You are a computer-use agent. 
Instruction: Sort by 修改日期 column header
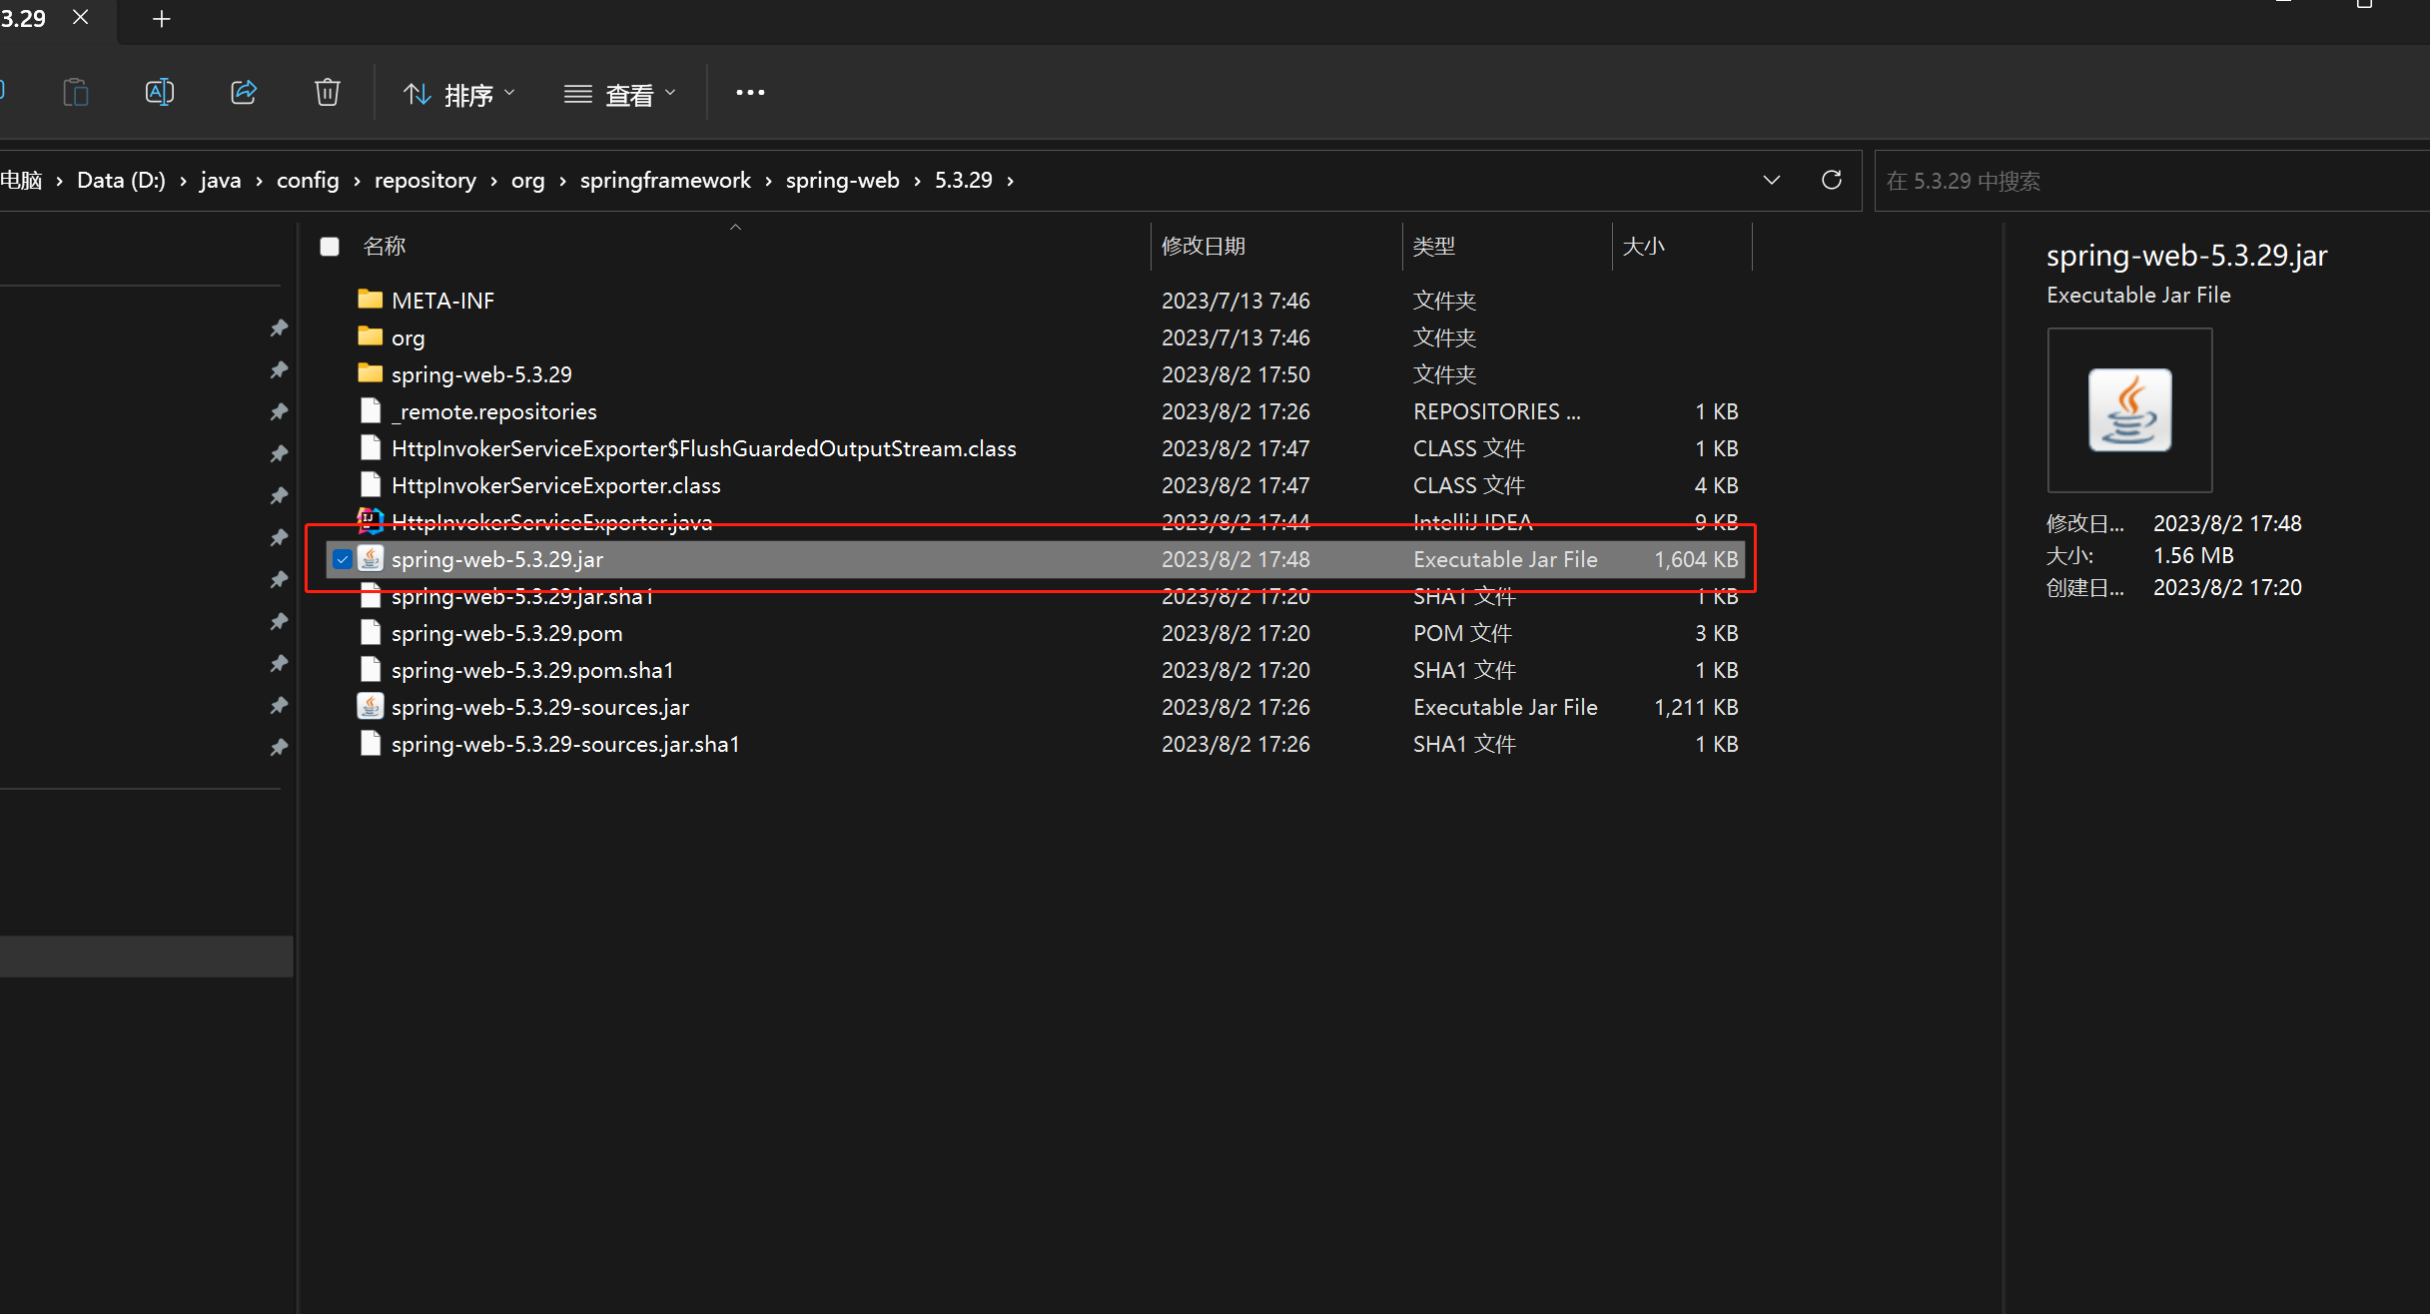[x=1204, y=246]
